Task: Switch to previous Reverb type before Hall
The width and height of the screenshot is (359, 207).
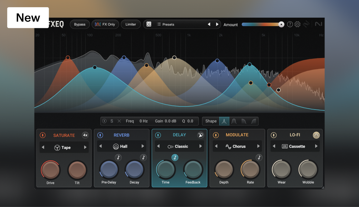Action: [100, 146]
